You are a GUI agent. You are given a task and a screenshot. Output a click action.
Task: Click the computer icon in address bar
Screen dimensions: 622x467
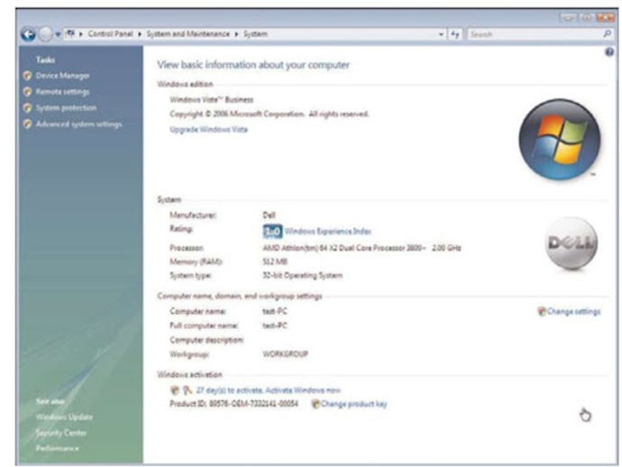click(x=70, y=33)
